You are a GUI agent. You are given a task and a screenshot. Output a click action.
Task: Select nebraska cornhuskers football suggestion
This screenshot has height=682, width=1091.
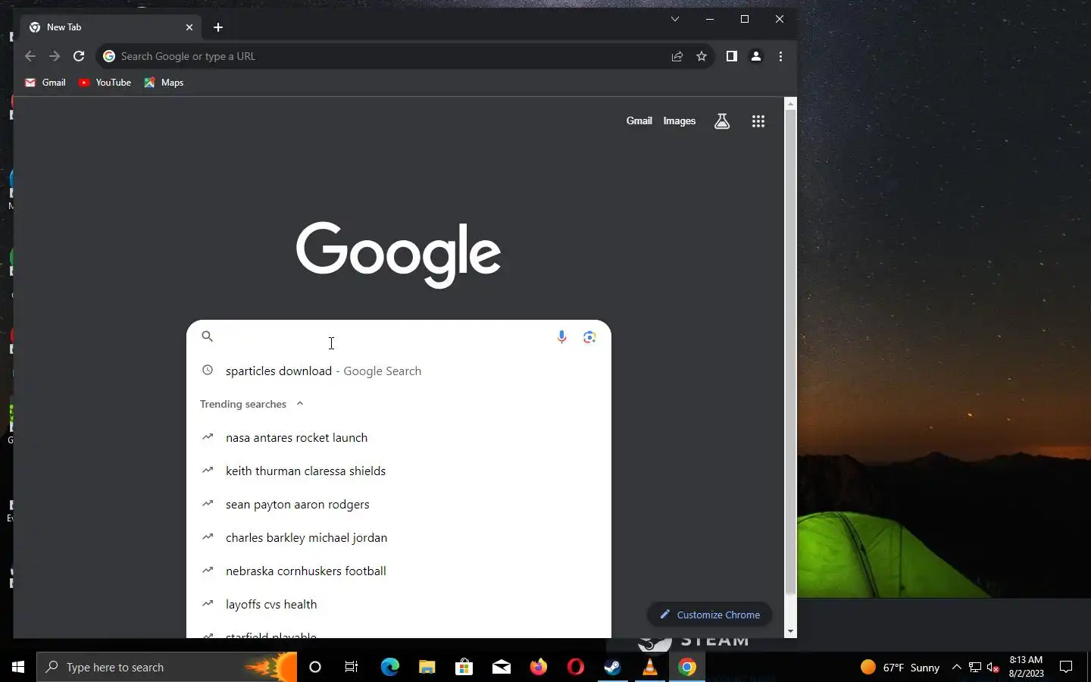tap(399, 571)
